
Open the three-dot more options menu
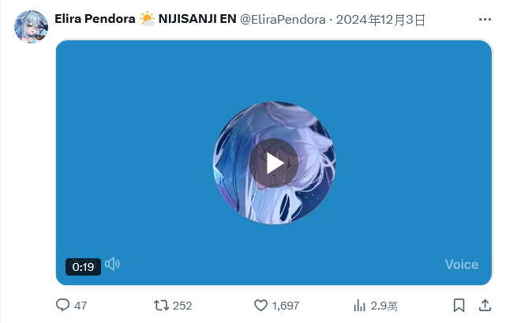point(485,20)
